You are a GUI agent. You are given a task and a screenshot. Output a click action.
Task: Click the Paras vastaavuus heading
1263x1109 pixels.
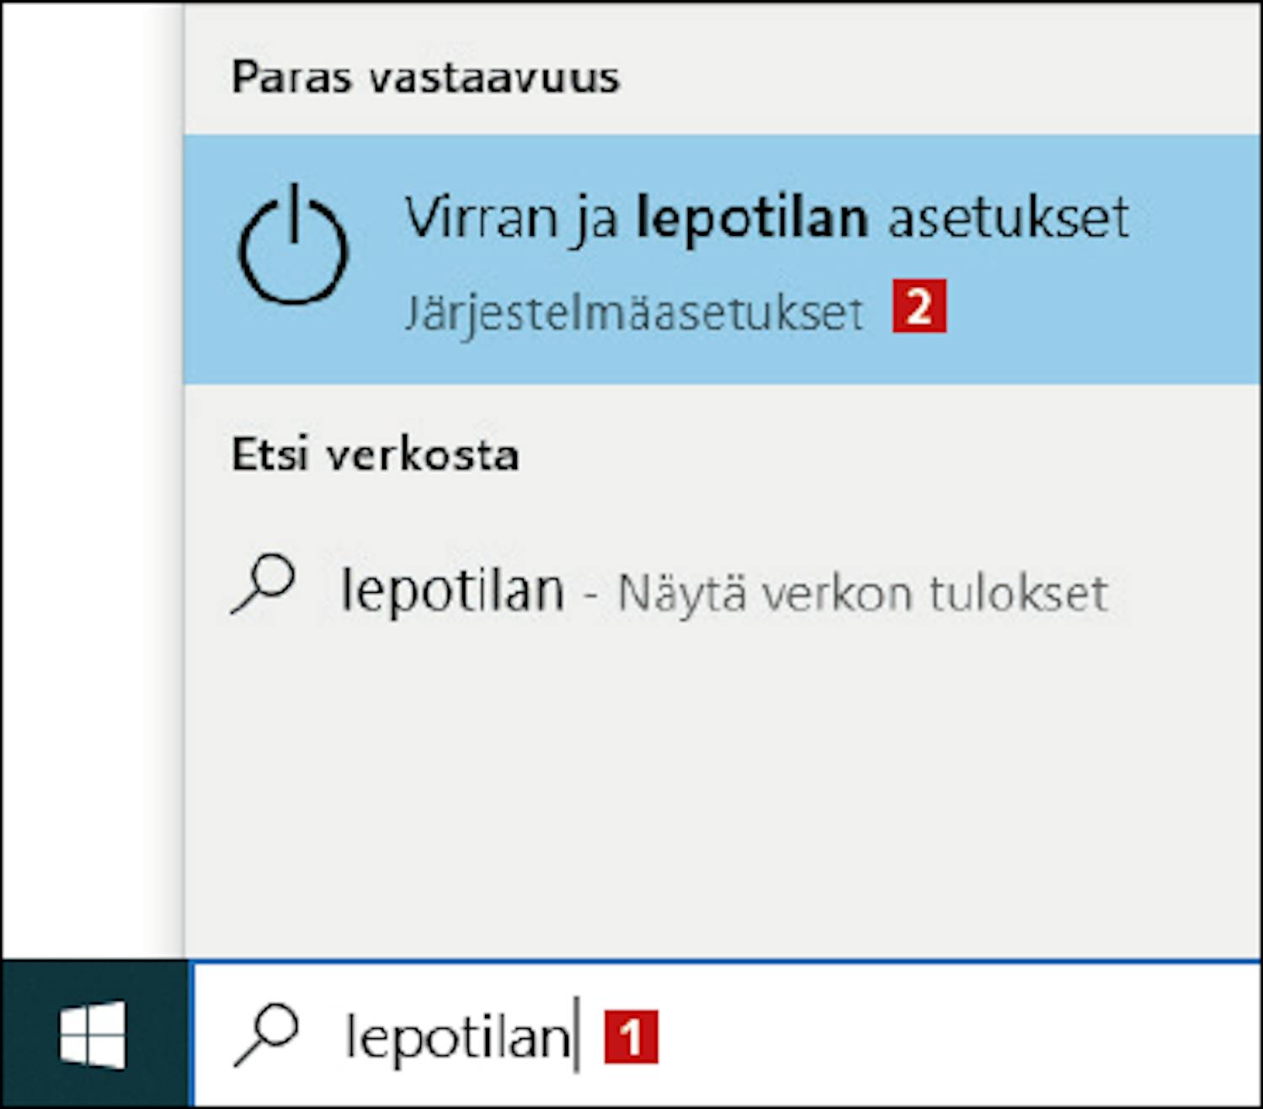point(425,77)
